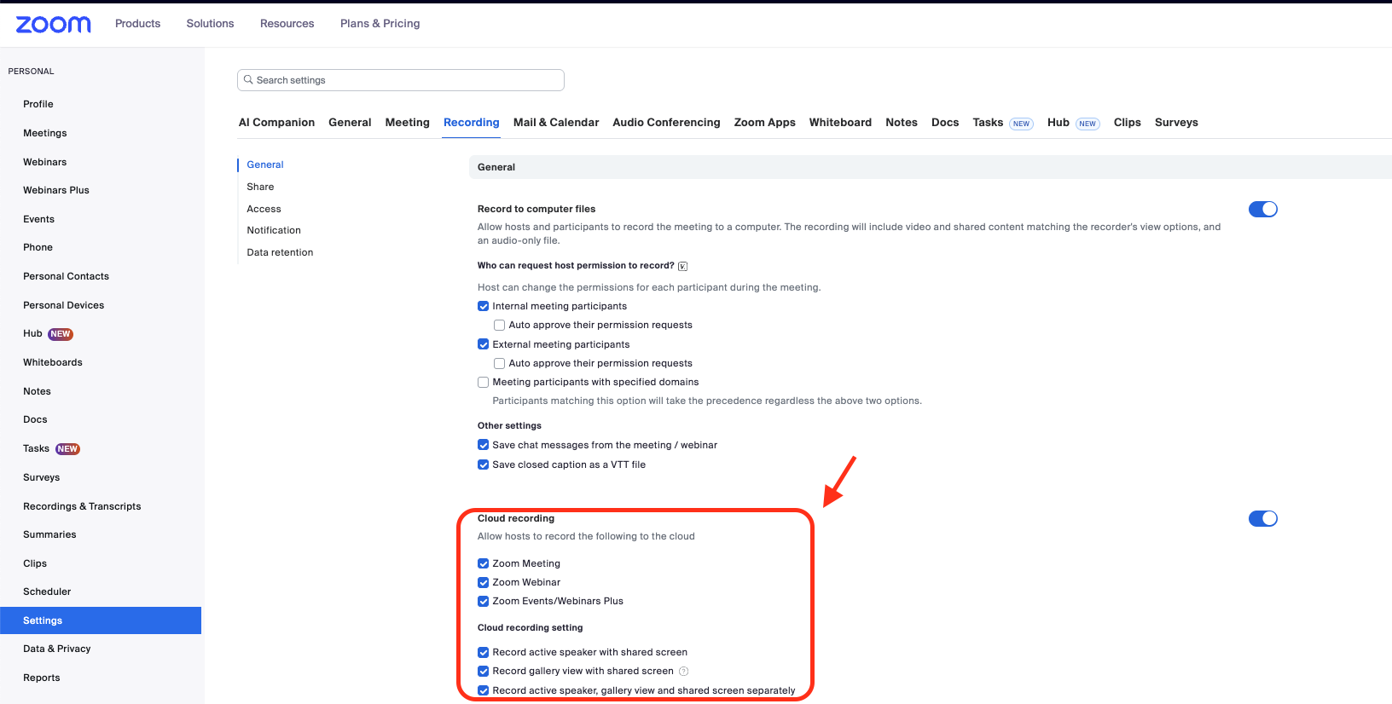Viewport: 1392px width, 704px height.
Task: Click help icon next to gallery view option
Action: [x=683, y=671]
